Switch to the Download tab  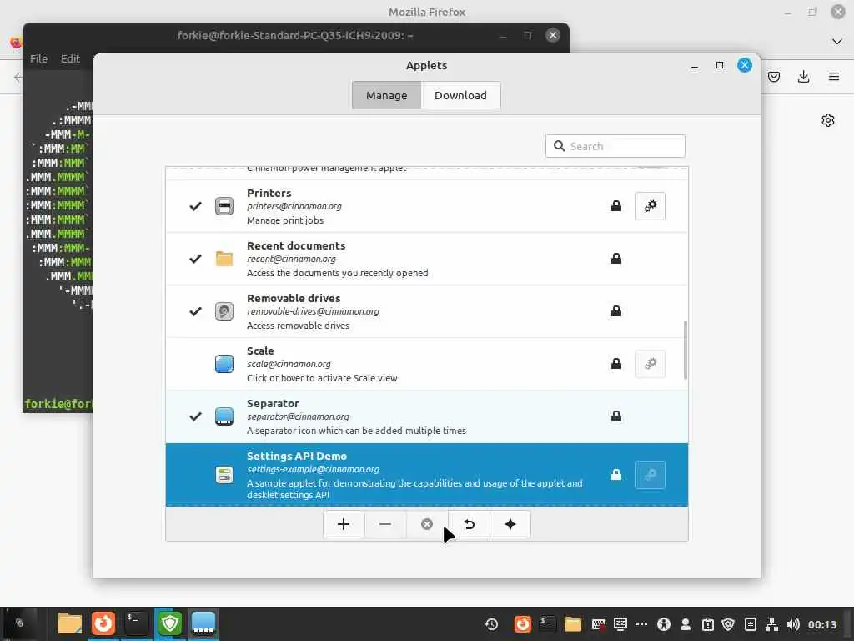[x=460, y=95]
